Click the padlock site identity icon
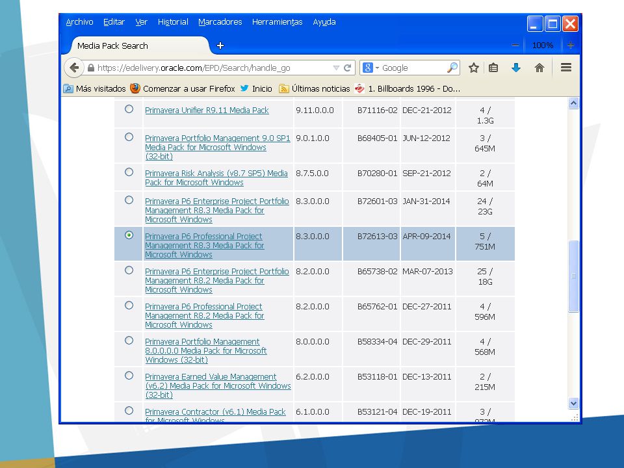Screen dimensions: 624x468 point(91,68)
